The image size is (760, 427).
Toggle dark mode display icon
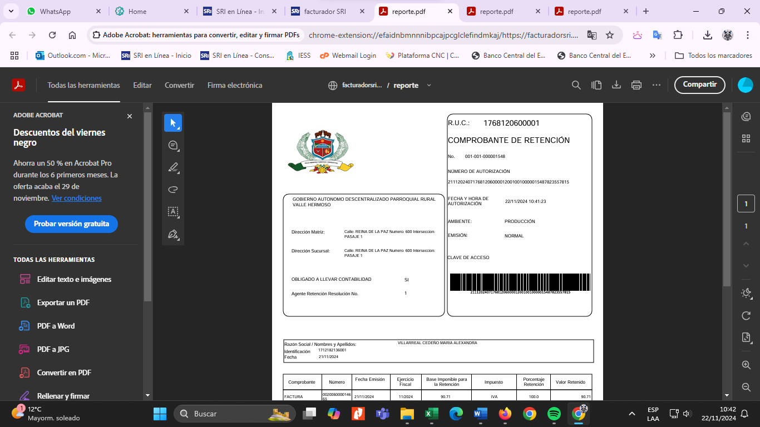(x=746, y=294)
